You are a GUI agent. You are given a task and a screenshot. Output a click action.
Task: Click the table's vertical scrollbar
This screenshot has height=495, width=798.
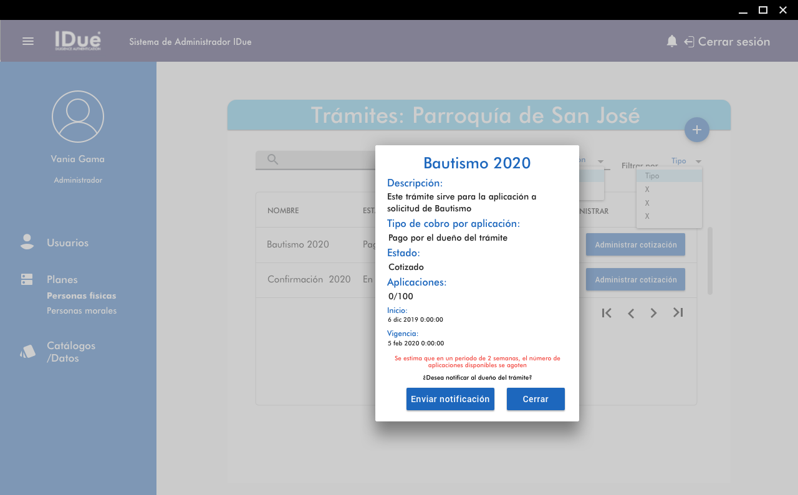point(709,261)
